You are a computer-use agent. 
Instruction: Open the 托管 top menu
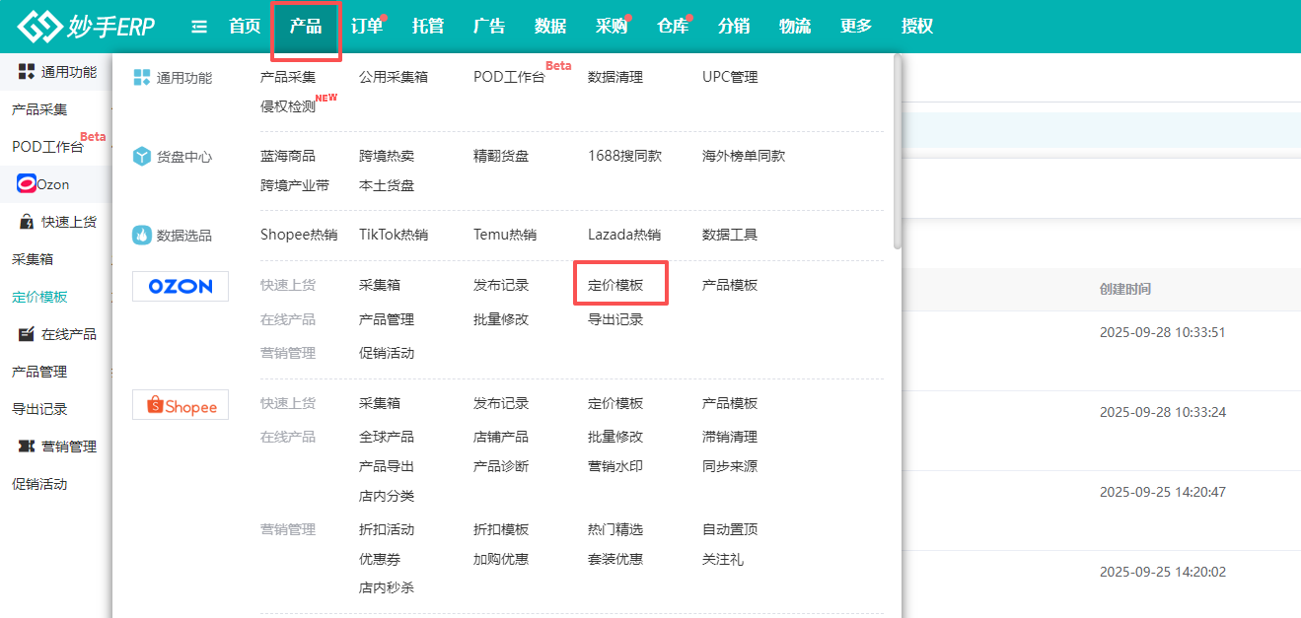tap(428, 27)
